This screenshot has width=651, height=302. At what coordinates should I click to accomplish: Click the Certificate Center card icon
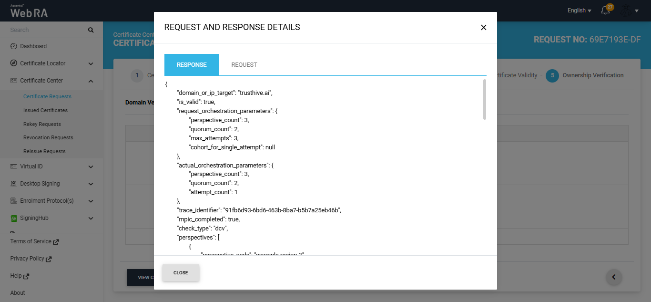click(13, 81)
